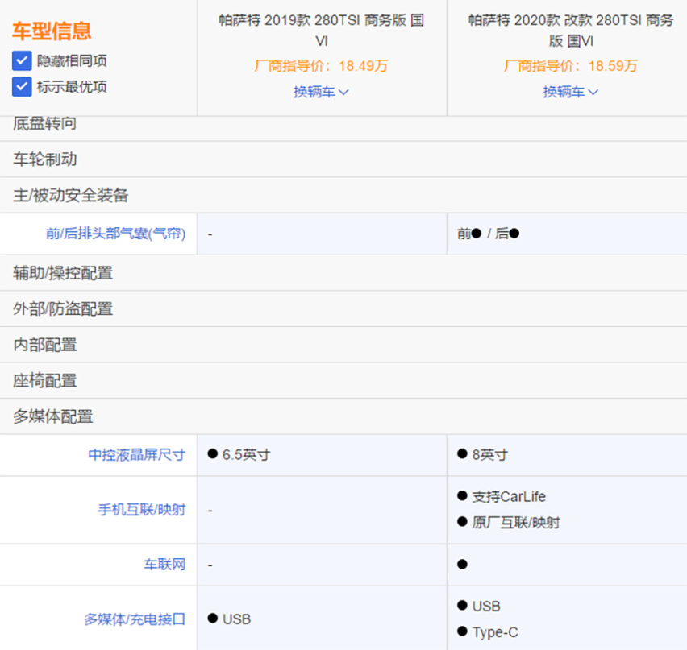Click the 车型信息 heading

point(52,31)
